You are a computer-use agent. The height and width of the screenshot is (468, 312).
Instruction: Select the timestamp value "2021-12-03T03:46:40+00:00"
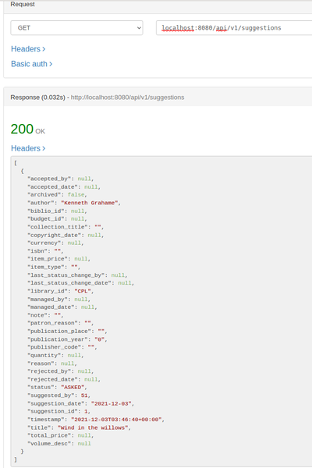[x=116, y=420]
